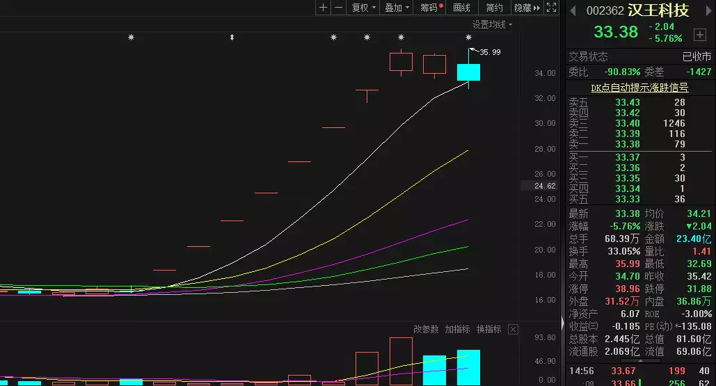Viewport: 716px width, 386px height.
Task: Click the 加指标 add indicator button
Action: tap(458, 329)
